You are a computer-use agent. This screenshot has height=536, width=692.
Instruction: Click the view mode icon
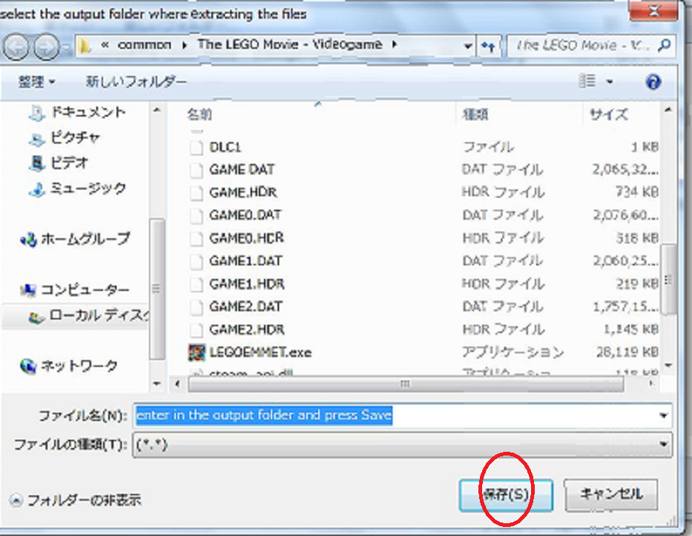pyautogui.click(x=587, y=80)
